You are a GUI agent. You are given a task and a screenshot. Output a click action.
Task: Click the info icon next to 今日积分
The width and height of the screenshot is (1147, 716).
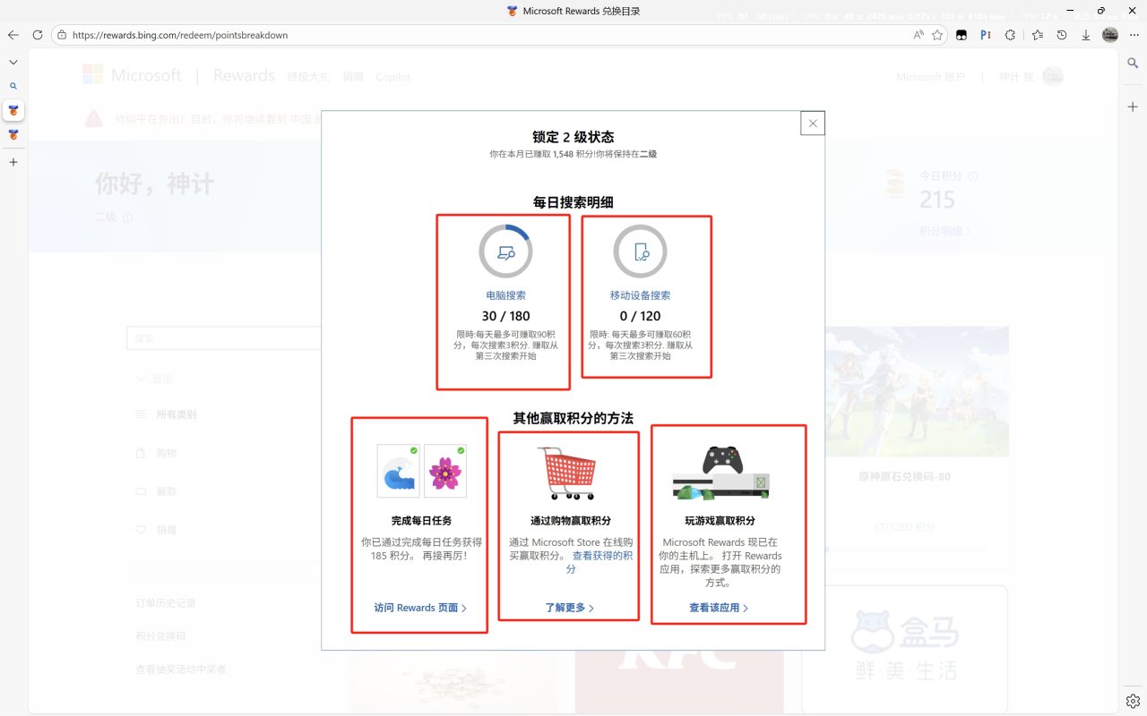(972, 176)
